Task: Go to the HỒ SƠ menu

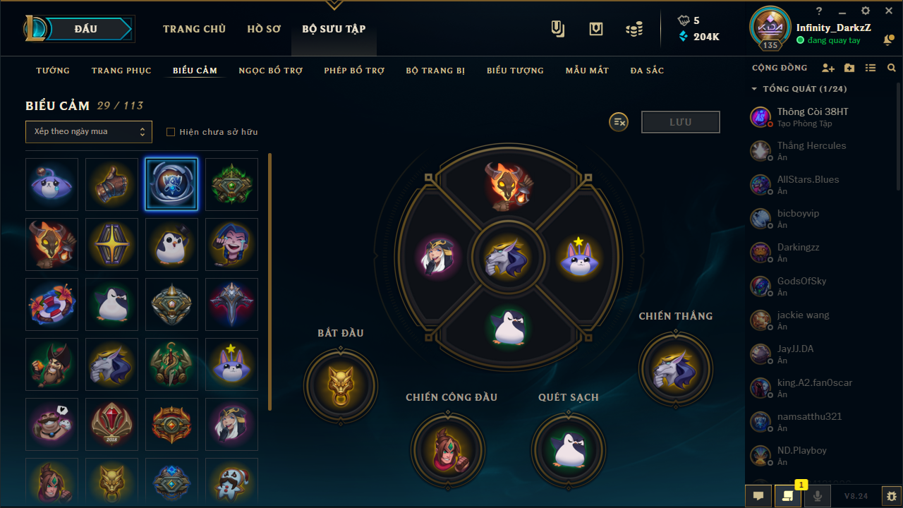Action: (x=264, y=29)
